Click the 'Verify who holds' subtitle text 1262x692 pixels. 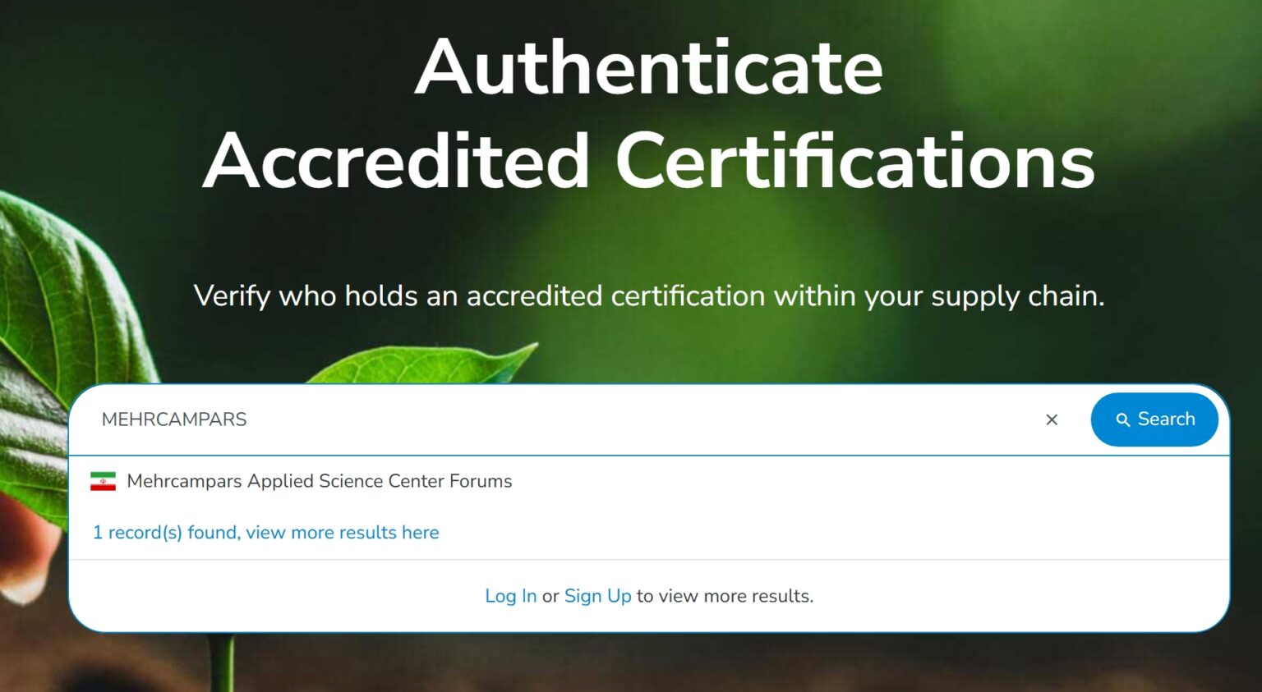pos(648,296)
